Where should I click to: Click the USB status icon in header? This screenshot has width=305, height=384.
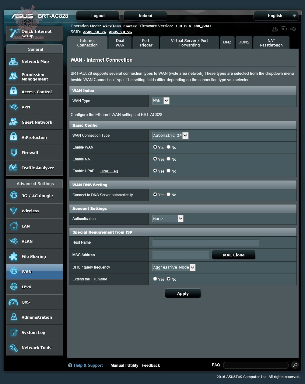point(293,29)
